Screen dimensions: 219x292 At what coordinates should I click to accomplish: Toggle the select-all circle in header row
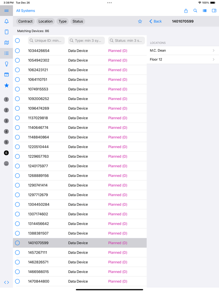coord(17,40)
